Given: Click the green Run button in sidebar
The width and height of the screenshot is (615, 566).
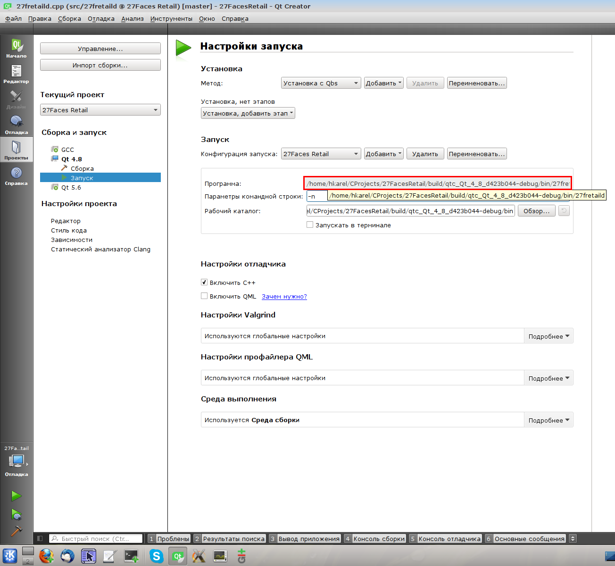Looking at the screenshot, I should click(x=17, y=496).
